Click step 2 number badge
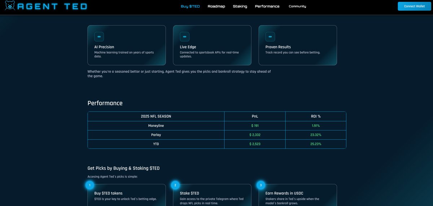The width and height of the screenshot is (433, 206). (x=175, y=185)
